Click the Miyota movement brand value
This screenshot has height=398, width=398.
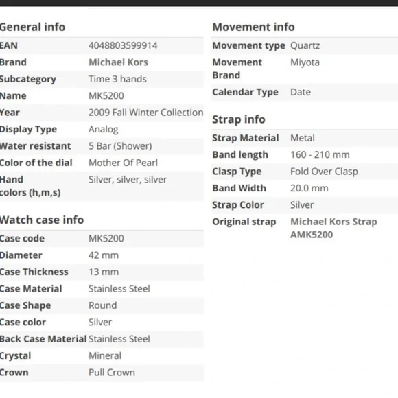(305, 62)
